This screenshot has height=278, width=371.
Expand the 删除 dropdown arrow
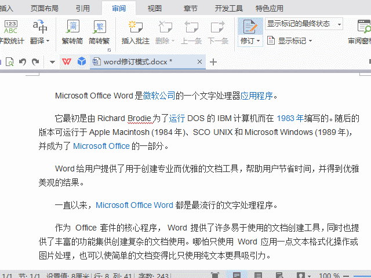point(173,41)
